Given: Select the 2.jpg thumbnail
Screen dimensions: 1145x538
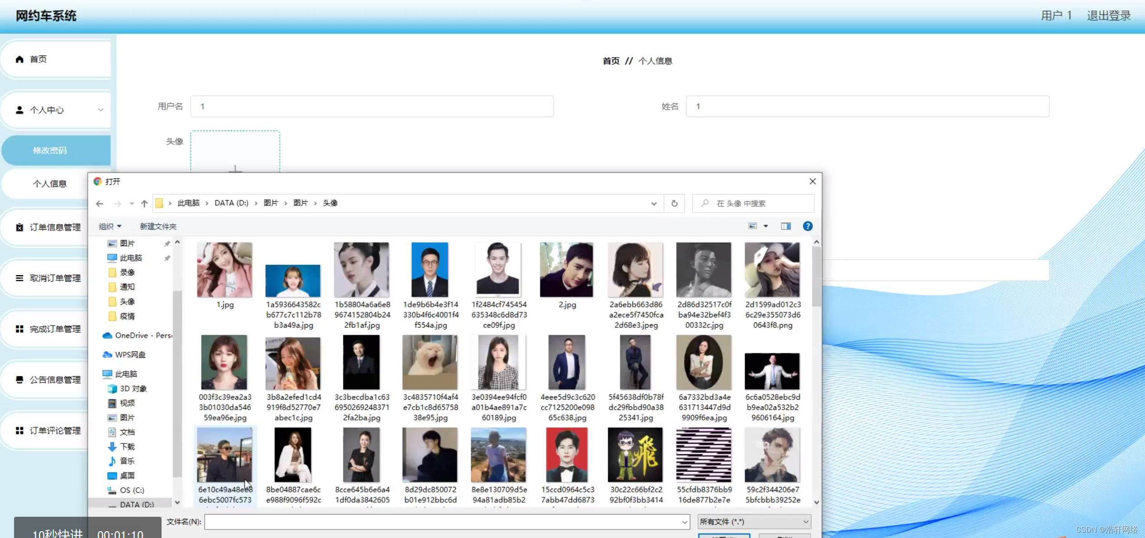Looking at the screenshot, I should [567, 270].
